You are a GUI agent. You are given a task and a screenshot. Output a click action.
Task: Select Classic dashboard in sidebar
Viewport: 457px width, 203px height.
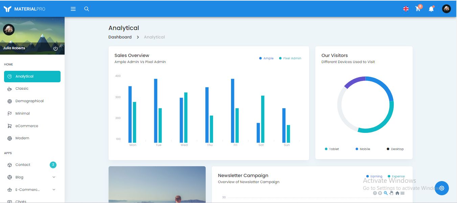coord(22,89)
